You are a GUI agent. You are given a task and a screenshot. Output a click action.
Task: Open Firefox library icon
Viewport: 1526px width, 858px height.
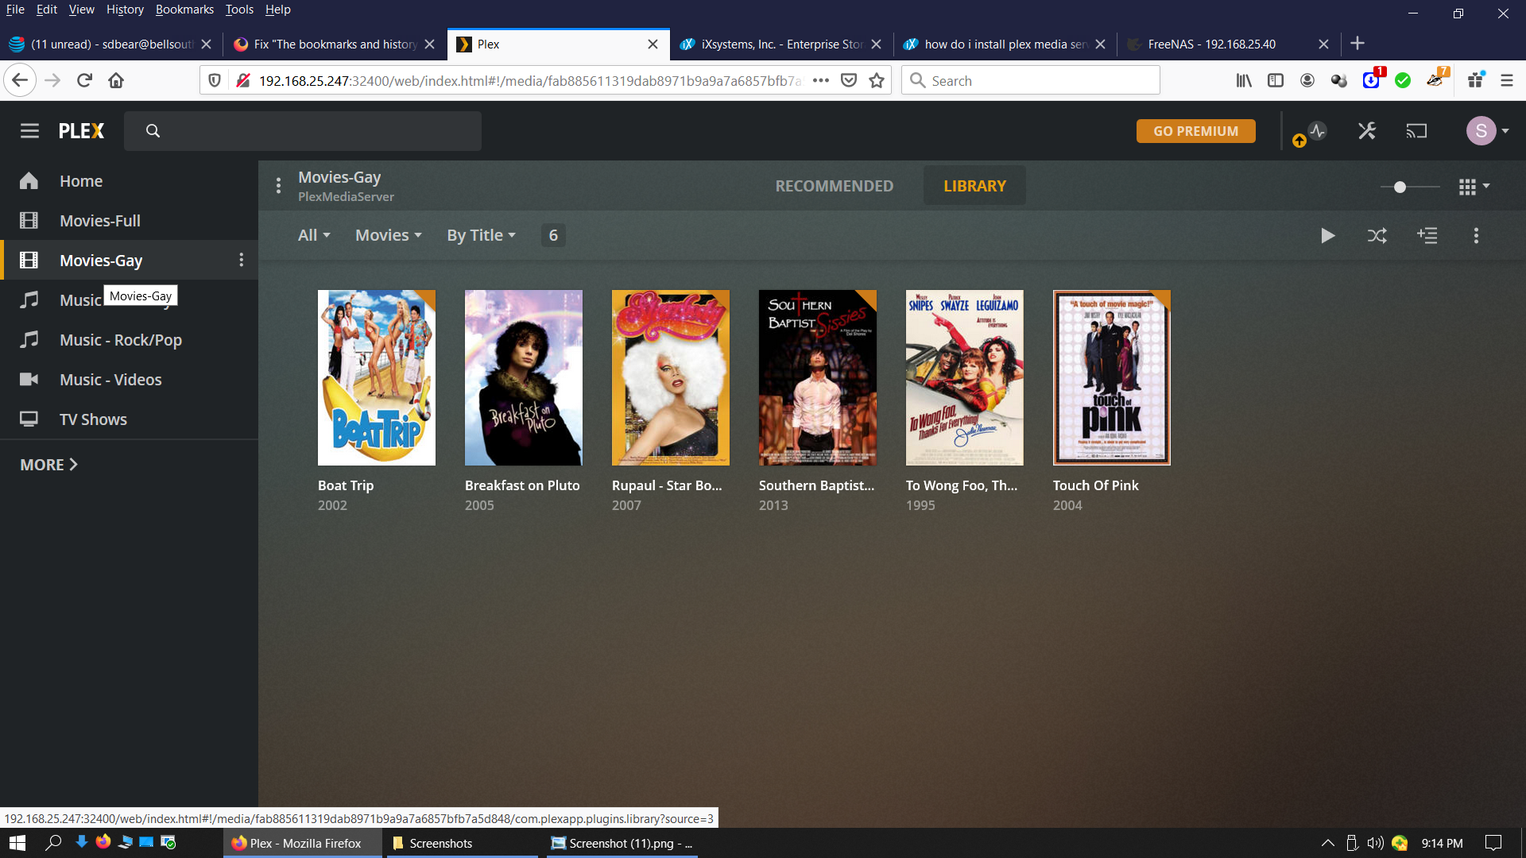point(1244,80)
